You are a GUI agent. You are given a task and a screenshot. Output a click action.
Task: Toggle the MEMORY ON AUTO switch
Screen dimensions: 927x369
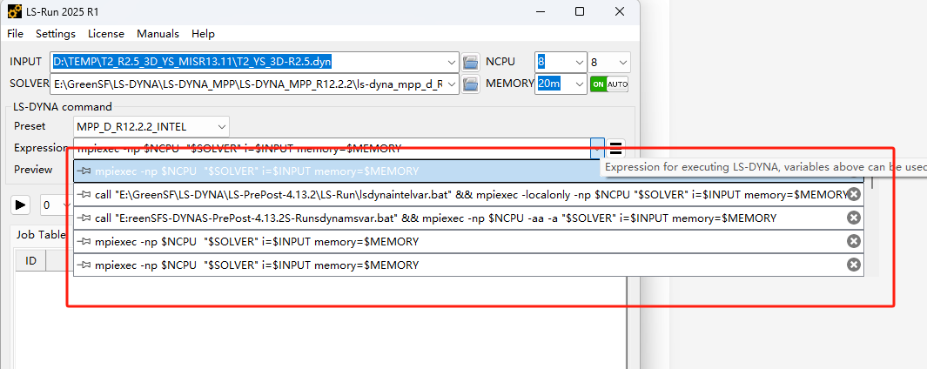[609, 84]
